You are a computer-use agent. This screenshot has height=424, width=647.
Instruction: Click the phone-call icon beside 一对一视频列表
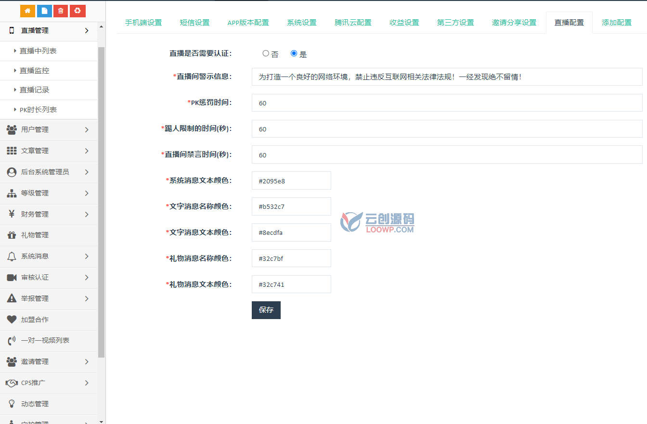pyautogui.click(x=12, y=341)
